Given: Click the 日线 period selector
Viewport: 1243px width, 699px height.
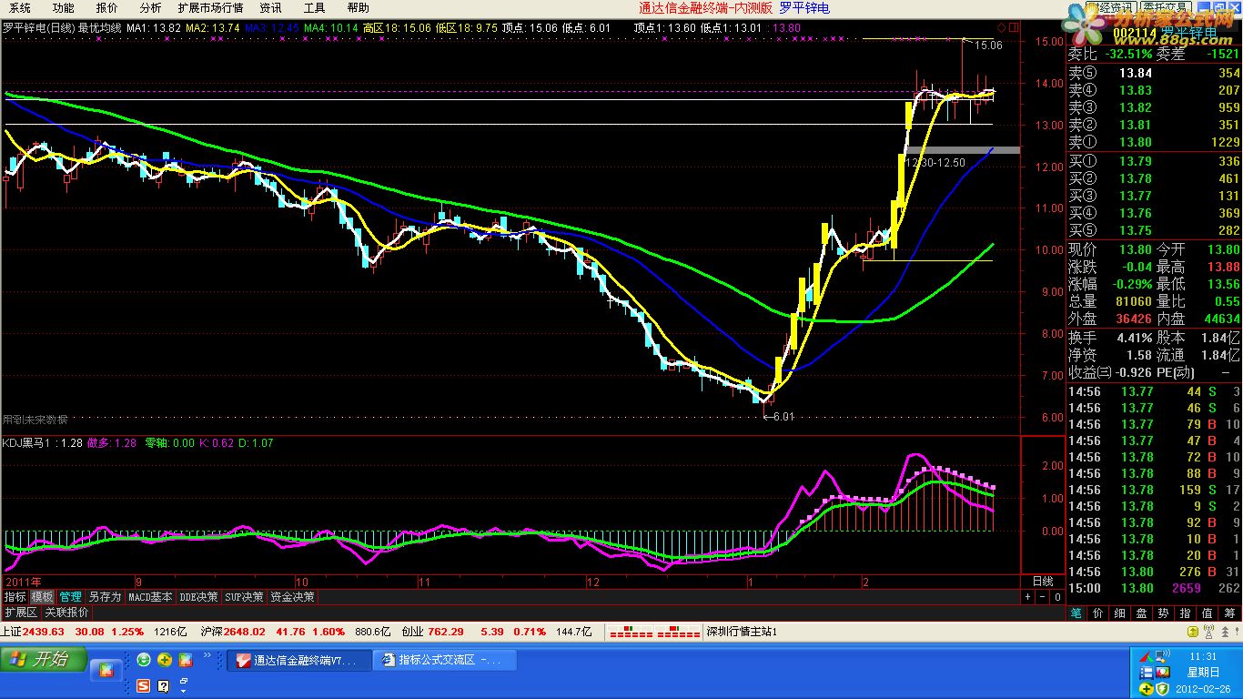Looking at the screenshot, I should [x=1043, y=581].
